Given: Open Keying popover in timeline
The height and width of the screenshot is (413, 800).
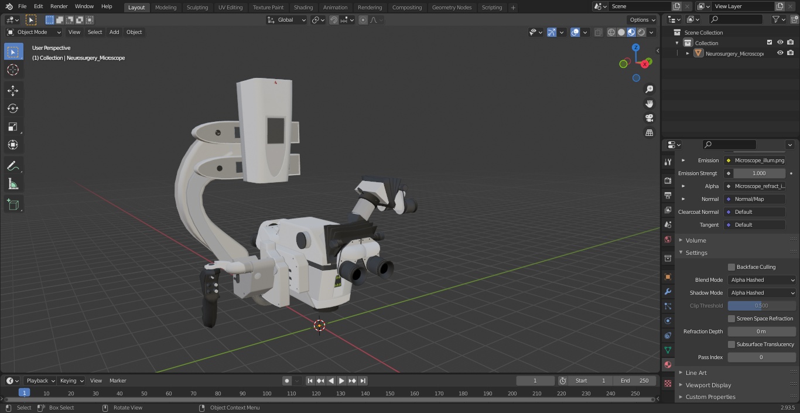Looking at the screenshot, I should pyautogui.click(x=71, y=381).
